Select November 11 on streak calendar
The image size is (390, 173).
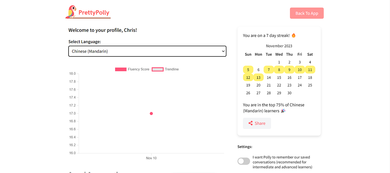tap(310, 70)
